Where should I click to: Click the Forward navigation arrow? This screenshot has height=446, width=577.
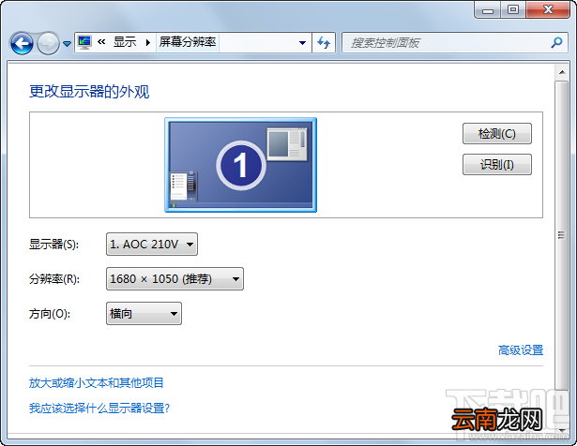48,43
